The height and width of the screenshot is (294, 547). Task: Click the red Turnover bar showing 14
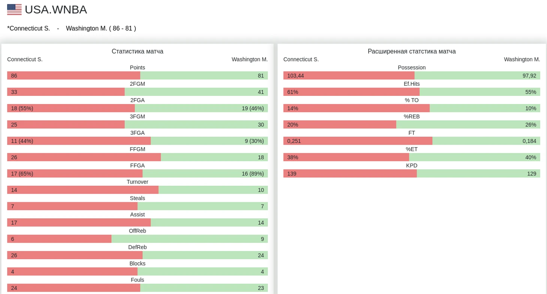point(82,190)
